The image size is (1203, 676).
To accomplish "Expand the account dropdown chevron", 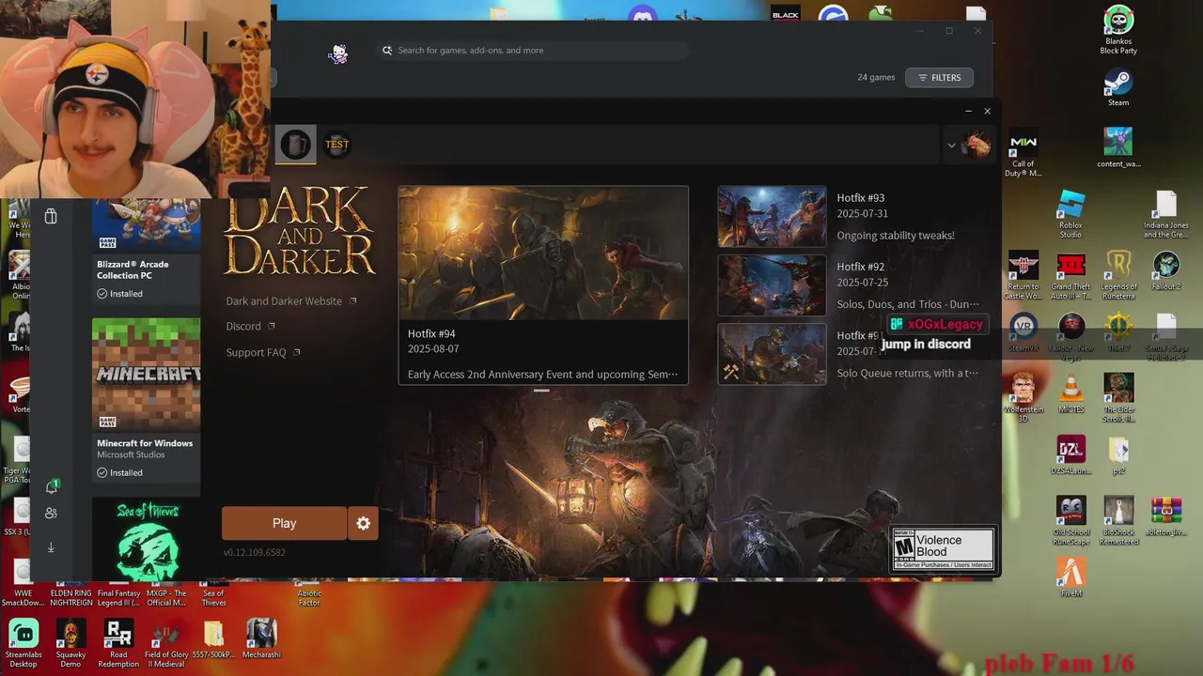I will coord(951,146).
